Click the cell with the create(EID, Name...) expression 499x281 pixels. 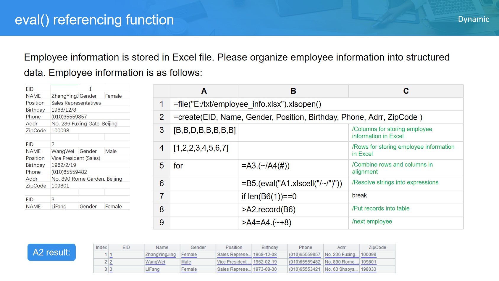tap(298, 117)
